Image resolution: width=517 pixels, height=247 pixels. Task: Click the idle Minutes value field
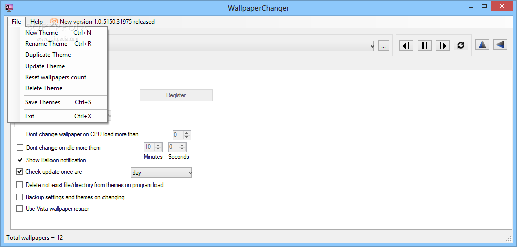pos(149,147)
